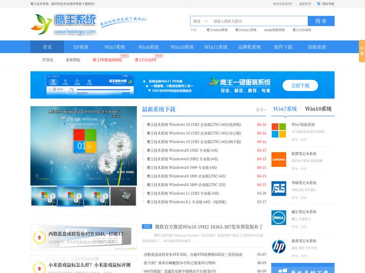The width and height of the screenshot is (365, 273).
Task: Click the search keyword input field
Action: click(259, 21)
